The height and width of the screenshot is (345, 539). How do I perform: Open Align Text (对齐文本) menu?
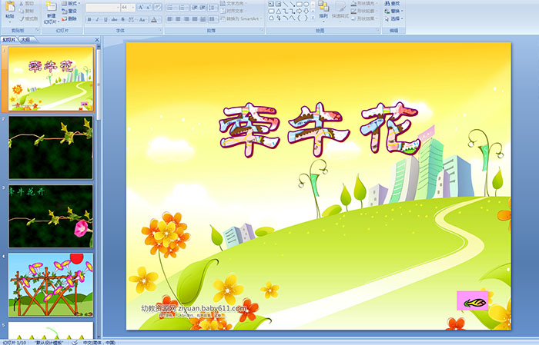point(234,11)
